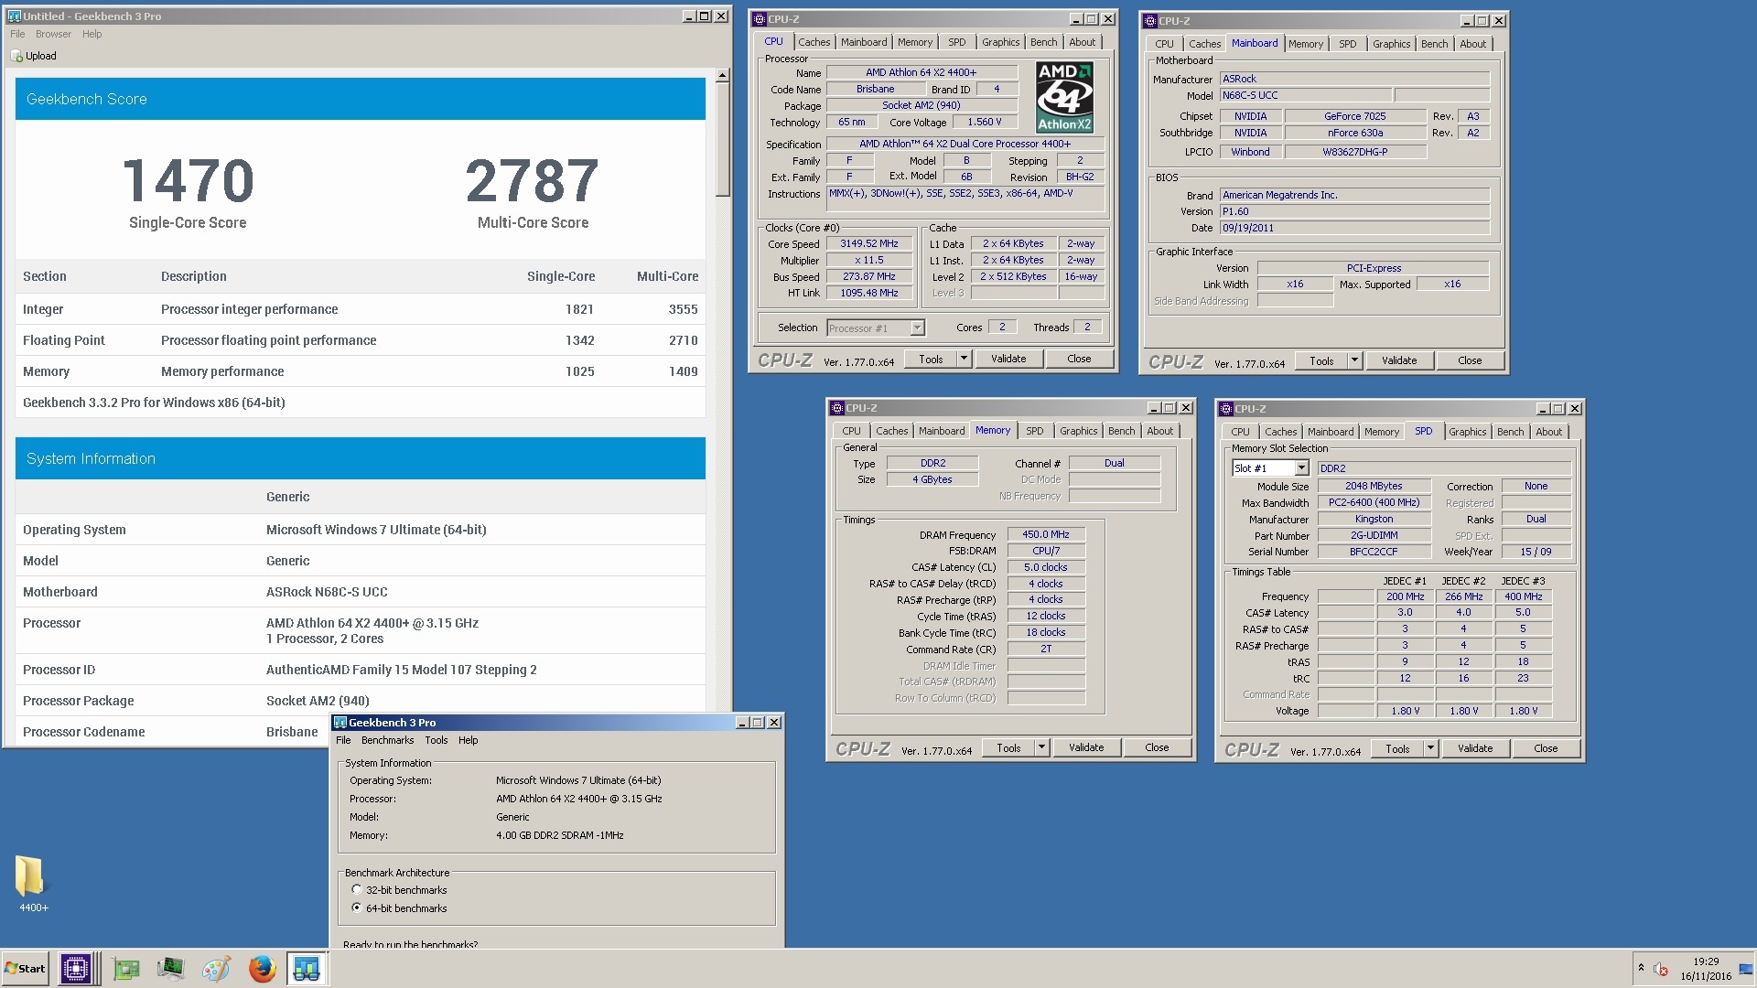Open the Start menu
Screen dimensions: 1757x988
[26, 969]
